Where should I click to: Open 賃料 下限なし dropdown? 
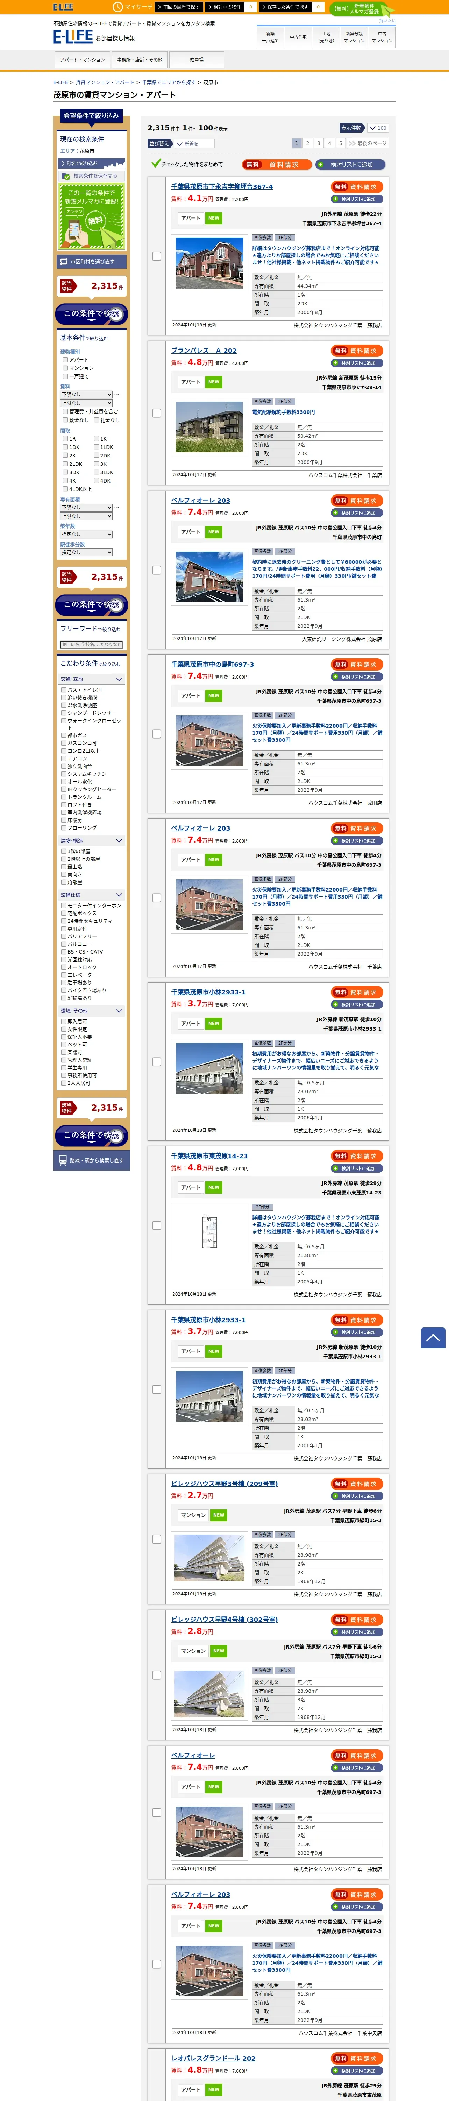coord(86,394)
